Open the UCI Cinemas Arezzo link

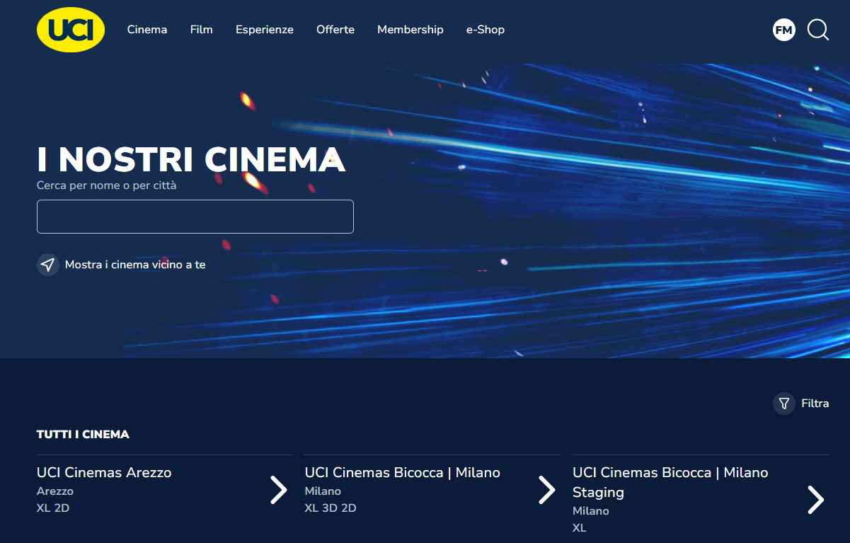pos(104,472)
